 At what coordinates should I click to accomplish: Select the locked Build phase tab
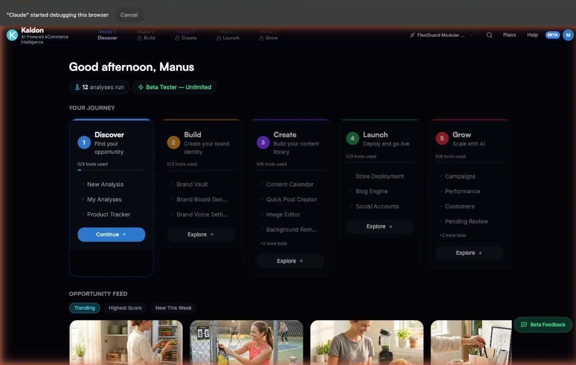(146, 35)
